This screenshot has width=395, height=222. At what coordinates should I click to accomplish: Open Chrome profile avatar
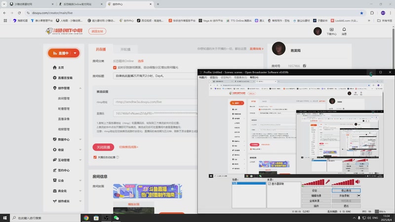(383, 13)
